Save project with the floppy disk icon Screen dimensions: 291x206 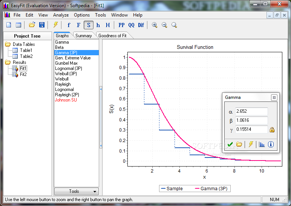(x=42, y=25)
